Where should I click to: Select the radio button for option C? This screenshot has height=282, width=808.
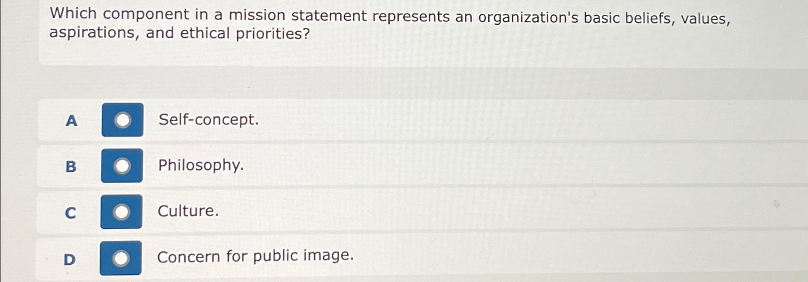tap(122, 212)
